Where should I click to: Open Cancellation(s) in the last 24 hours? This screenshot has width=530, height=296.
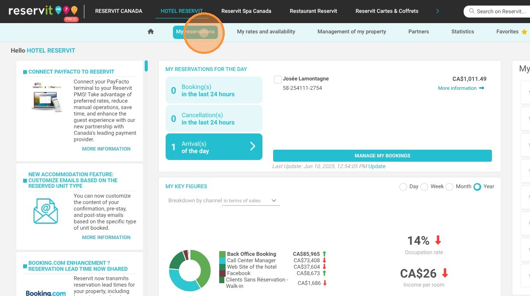[x=214, y=118]
